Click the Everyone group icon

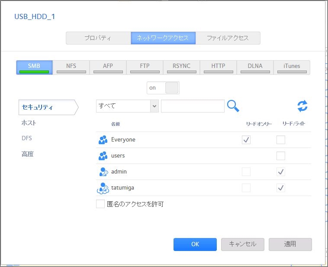[x=103, y=140]
